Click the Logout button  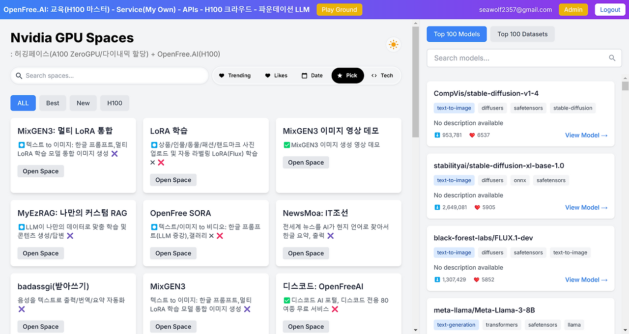tap(610, 10)
